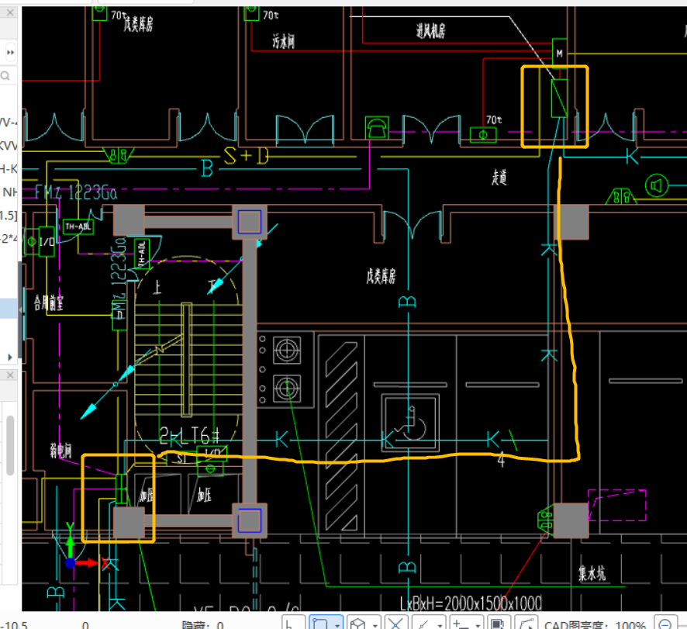Click the filled-square display toggle icon
The image size is (687, 629).
click(497, 623)
